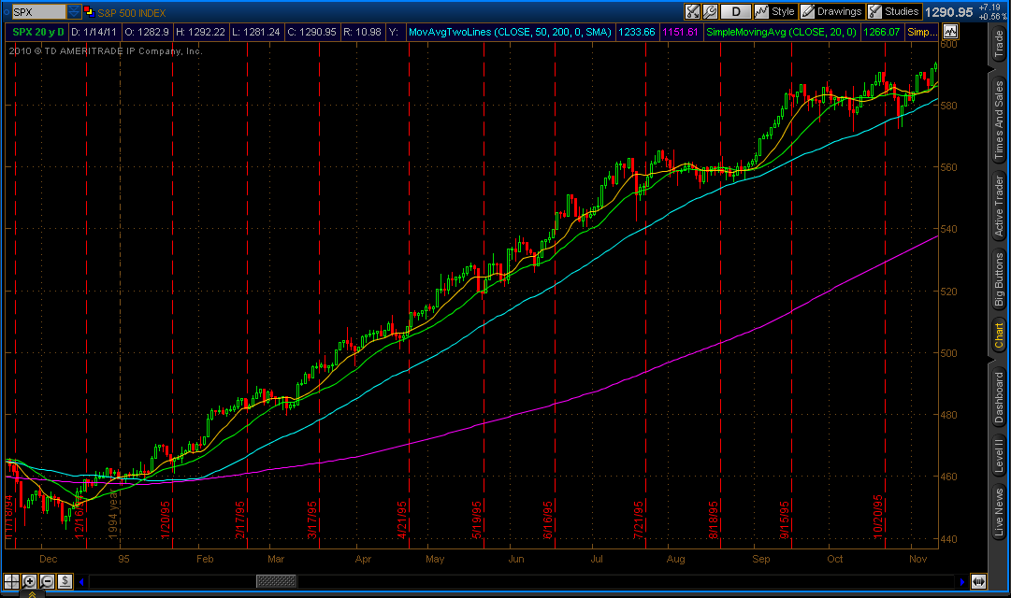Click the colored squares link icon
Viewport: 1011px width, 598px height.
pyautogui.click(x=89, y=11)
